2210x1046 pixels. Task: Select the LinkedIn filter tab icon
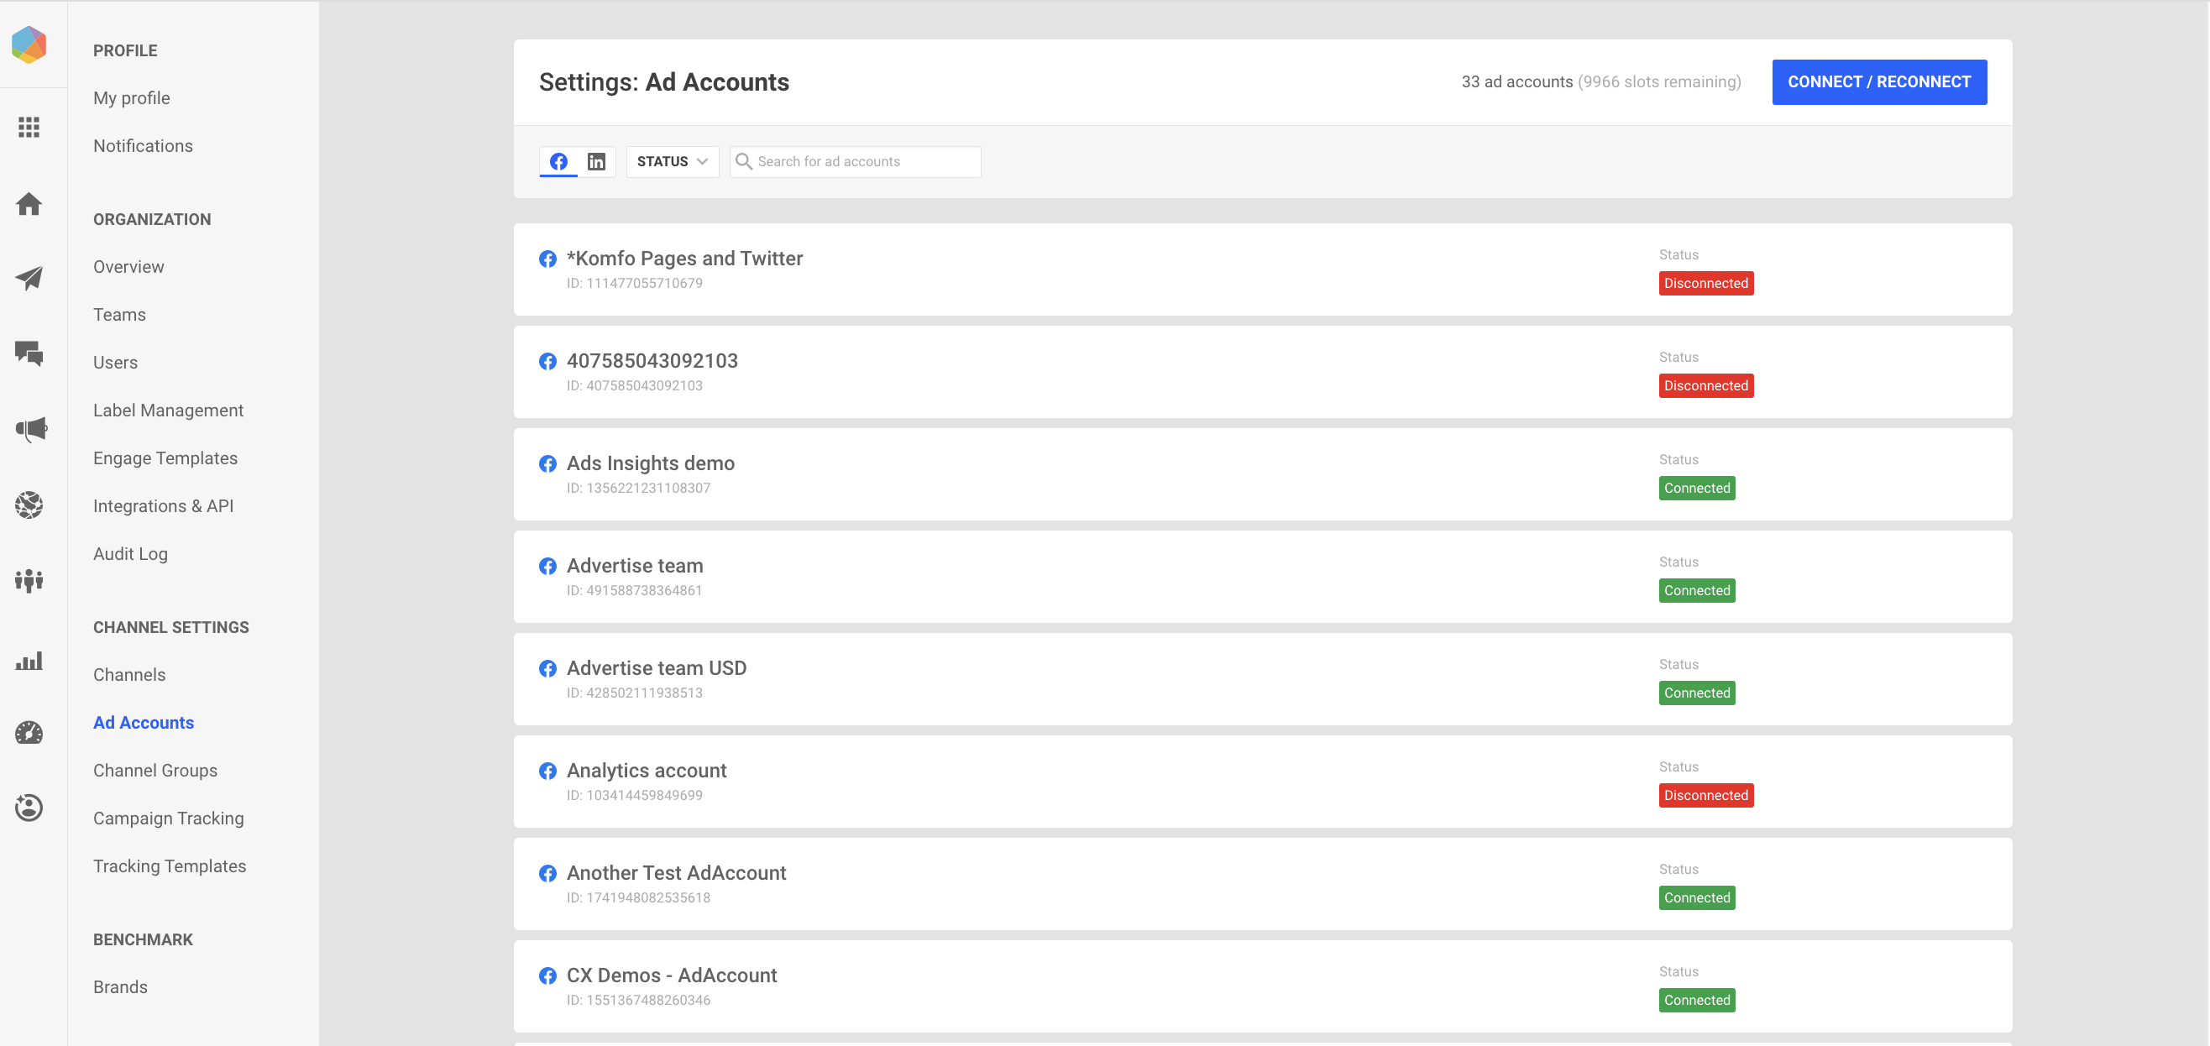click(x=596, y=161)
